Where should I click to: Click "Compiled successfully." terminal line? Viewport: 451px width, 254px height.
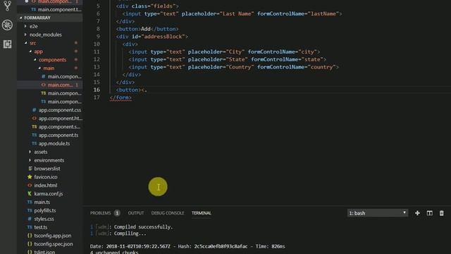pos(132,227)
